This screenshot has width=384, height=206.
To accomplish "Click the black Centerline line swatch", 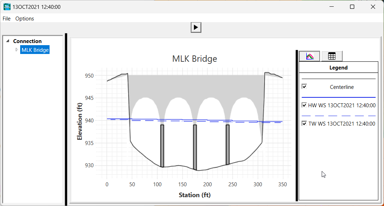I will 338,79.
